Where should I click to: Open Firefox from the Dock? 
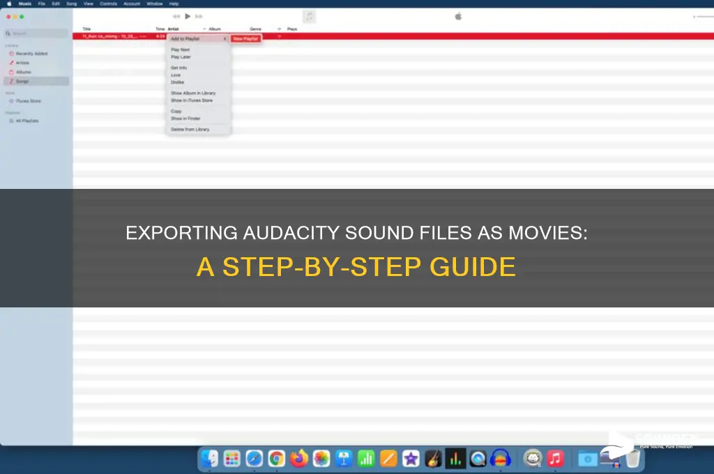[298, 459]
